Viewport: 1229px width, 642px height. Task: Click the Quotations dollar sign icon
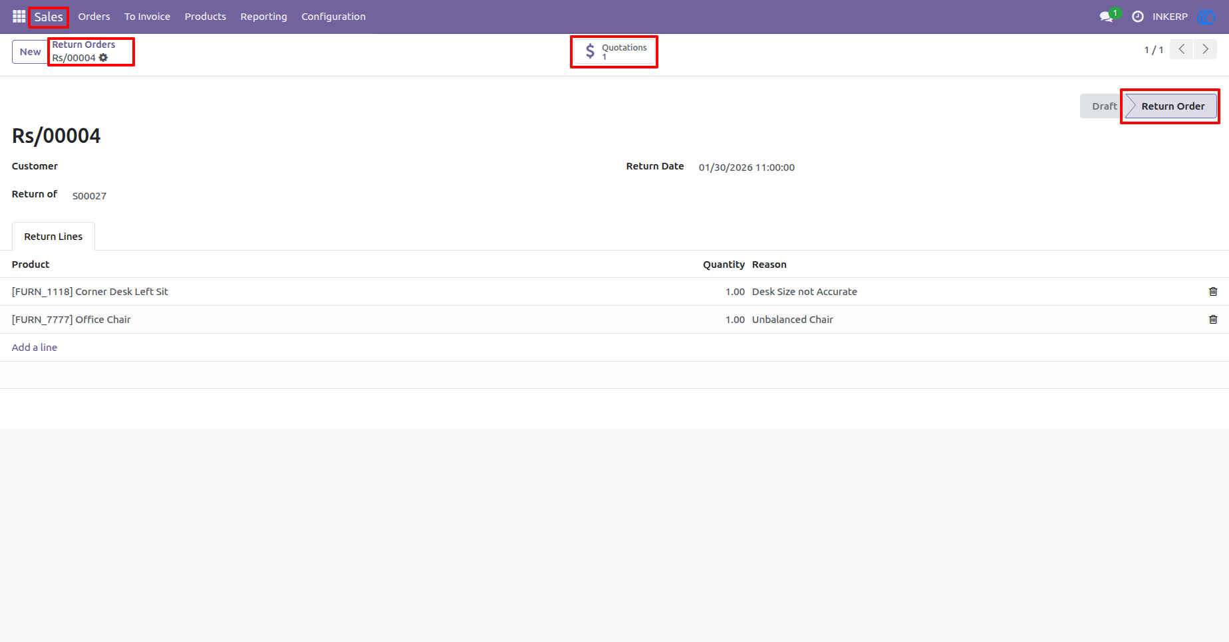click(590, 52)
